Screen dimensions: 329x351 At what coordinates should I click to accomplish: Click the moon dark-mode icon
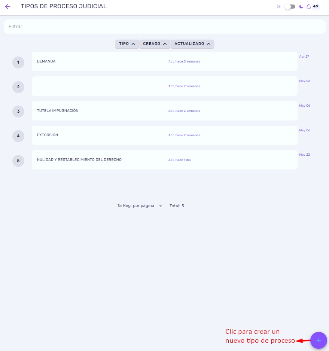[x=301, y=6]
